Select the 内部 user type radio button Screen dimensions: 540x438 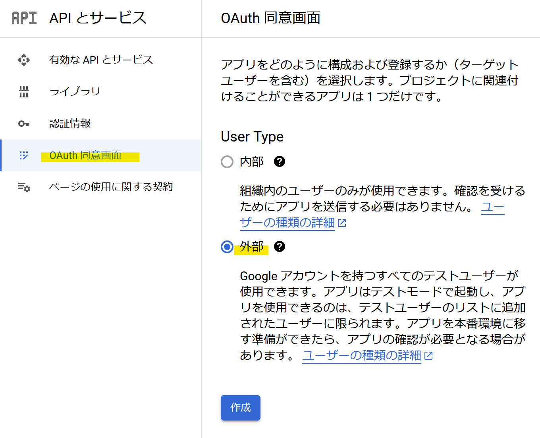click(x=227, y=162)
